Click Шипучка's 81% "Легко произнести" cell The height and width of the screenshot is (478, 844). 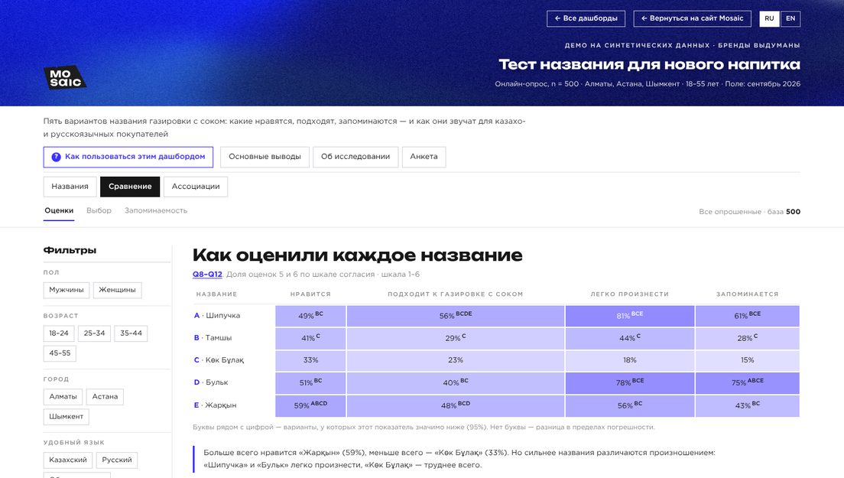pyautogui.click(x=630, y=316)
